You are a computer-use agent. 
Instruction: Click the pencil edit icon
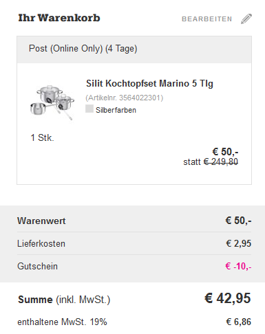point(246,19)
